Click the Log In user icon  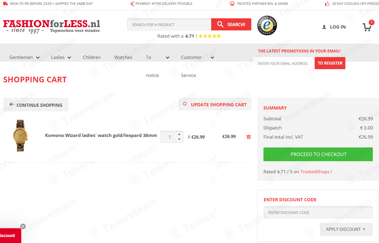(324, 27)
